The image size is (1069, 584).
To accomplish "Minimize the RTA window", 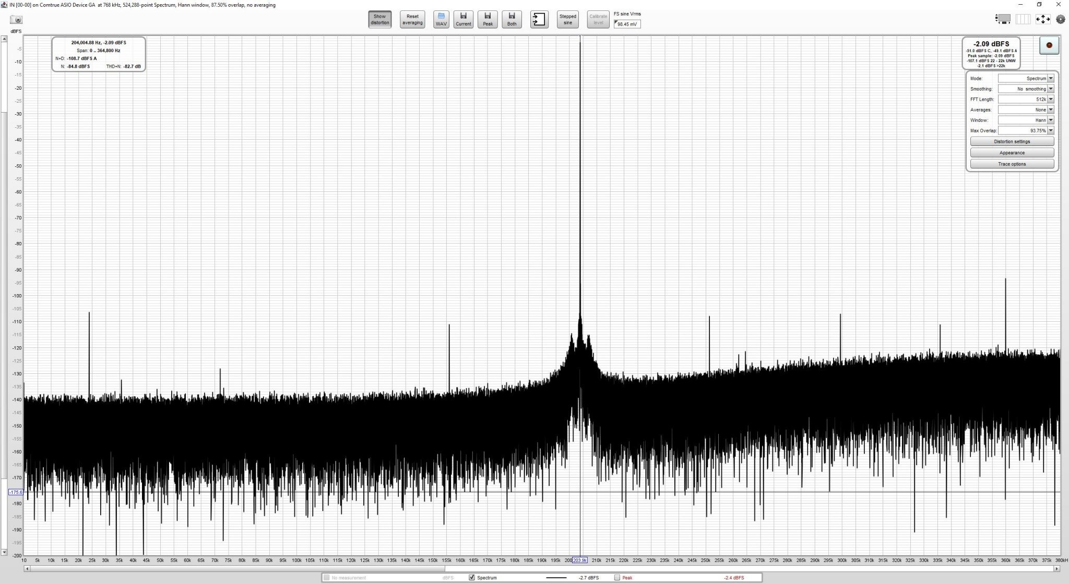I will [1020, 5].
